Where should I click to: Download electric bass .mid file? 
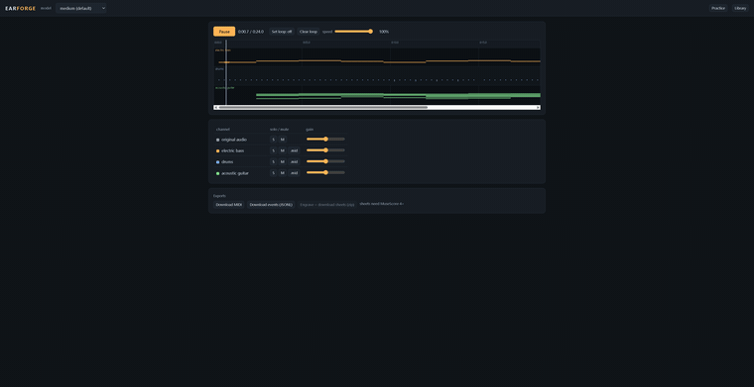(294, 150)
